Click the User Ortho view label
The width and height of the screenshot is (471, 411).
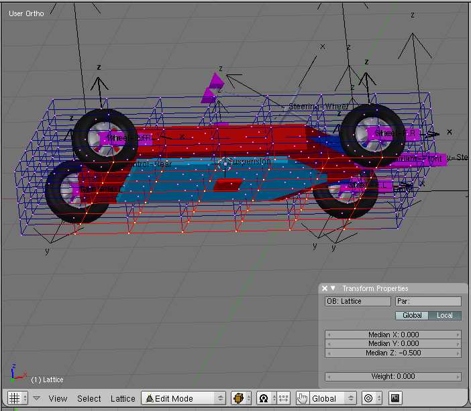click(26, 13)
